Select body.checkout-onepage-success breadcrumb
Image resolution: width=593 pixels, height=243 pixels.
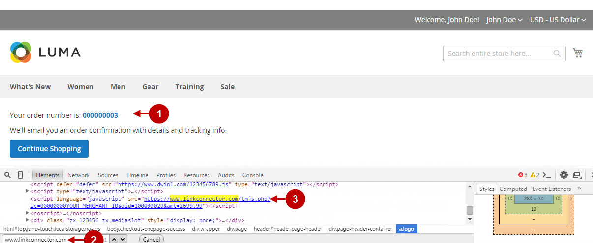(x=146, y=229)
